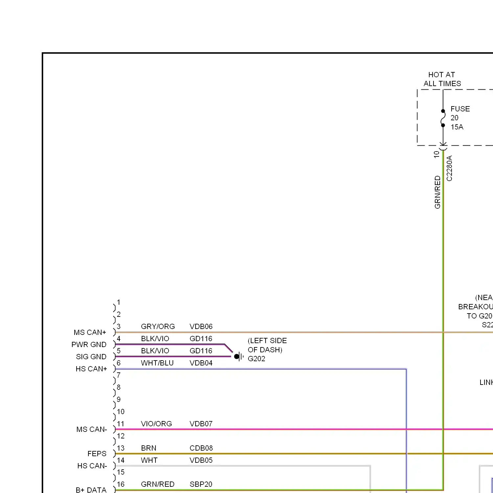
Task: Select the MS CAN+ signal label
Action: tap(90, 332)
